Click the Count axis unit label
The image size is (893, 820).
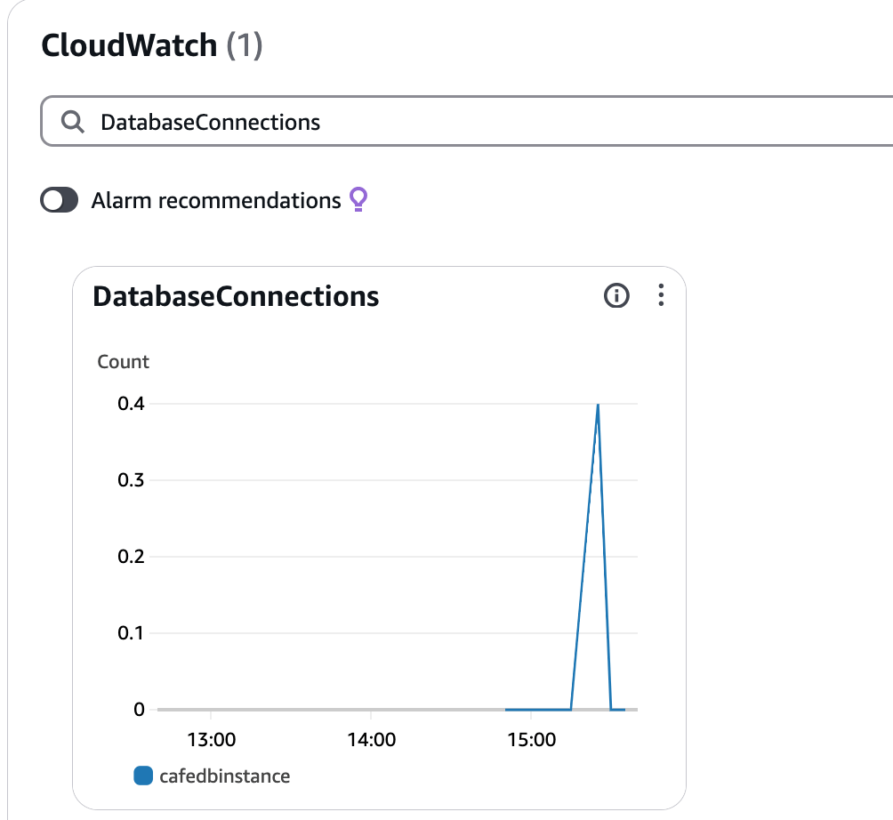tap(123, 362)
